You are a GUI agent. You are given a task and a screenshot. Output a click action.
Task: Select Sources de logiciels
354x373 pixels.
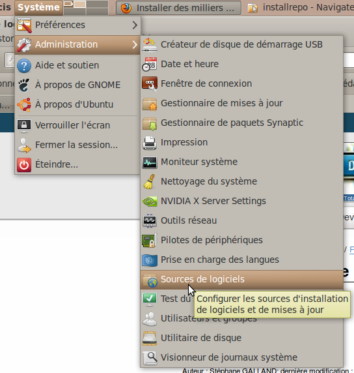[x=241, y=280]
